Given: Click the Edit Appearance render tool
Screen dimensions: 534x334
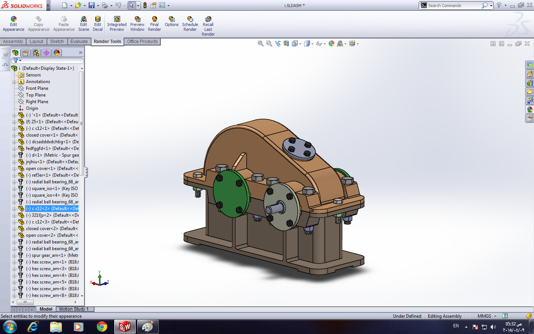Looking at the screenshot, I should pos(13,24).
